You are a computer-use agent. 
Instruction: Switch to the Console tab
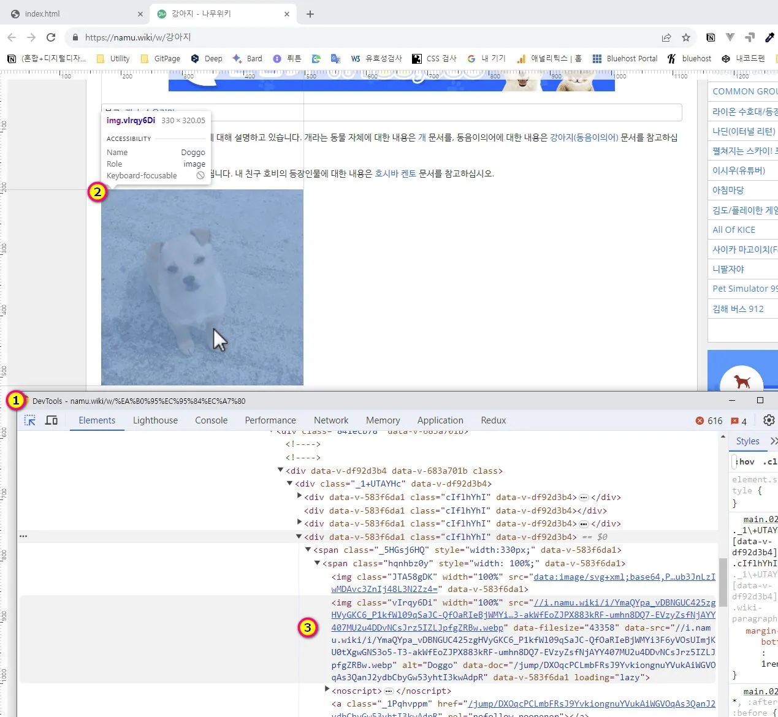click(x=211, y=420)
